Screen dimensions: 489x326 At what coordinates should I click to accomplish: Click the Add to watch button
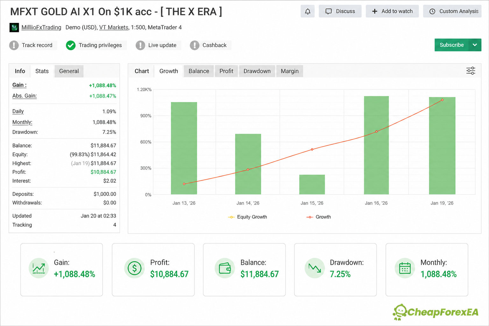[x=392, y=11]
